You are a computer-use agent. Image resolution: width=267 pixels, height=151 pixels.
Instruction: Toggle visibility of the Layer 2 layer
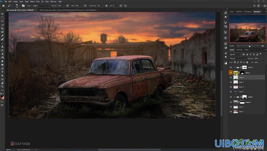pyautogui.click(x=231, y=107)
